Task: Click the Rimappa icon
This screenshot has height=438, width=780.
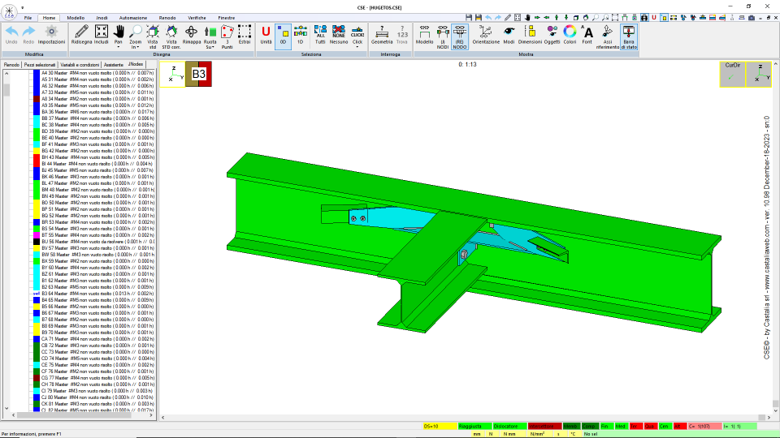Action: [x=191, y=32]
